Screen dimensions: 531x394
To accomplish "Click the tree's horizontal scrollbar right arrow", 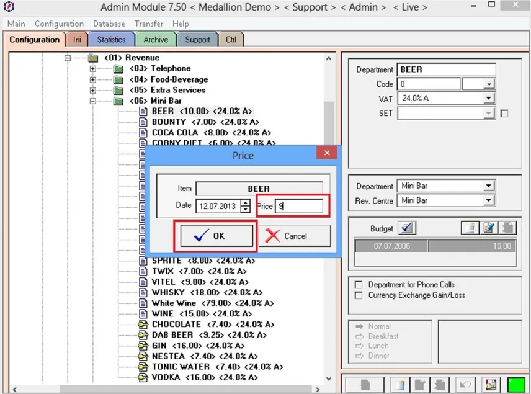I will pos(317,389).
